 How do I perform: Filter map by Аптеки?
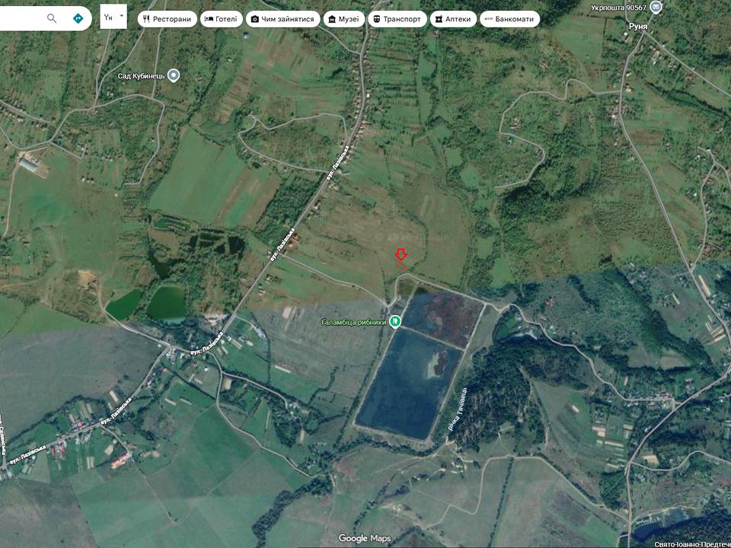click(452, 19)
